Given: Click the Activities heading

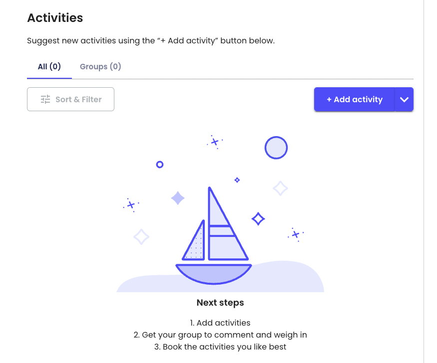Looking at the screenshot, I should pos(55,18).
